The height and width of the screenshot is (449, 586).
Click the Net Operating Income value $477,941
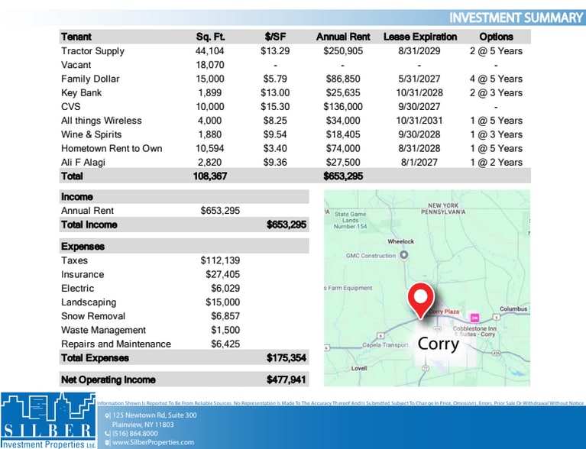(287, 380)
